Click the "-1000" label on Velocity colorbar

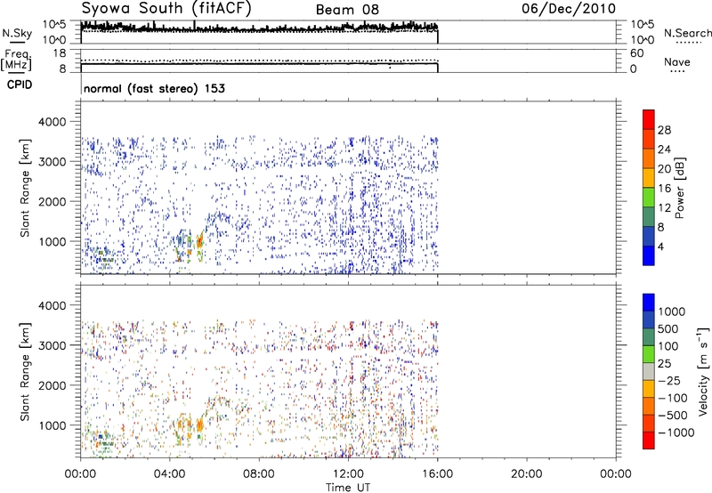click(676, 432)
